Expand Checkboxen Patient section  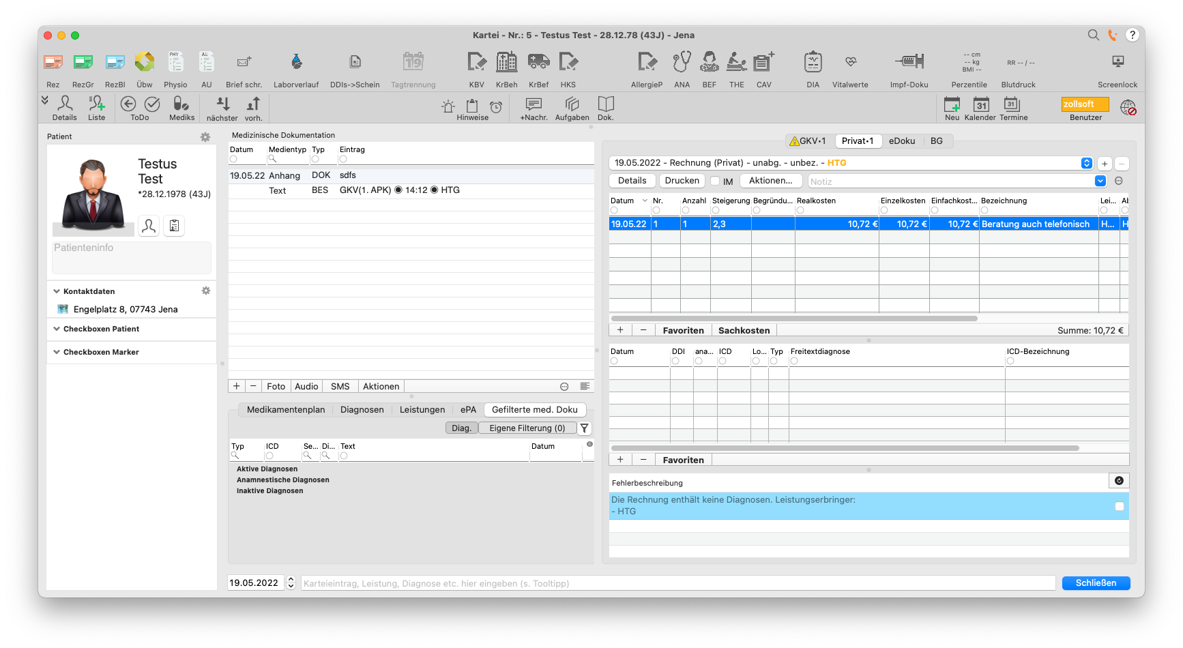pyautogui.click(x=57, y=329)
